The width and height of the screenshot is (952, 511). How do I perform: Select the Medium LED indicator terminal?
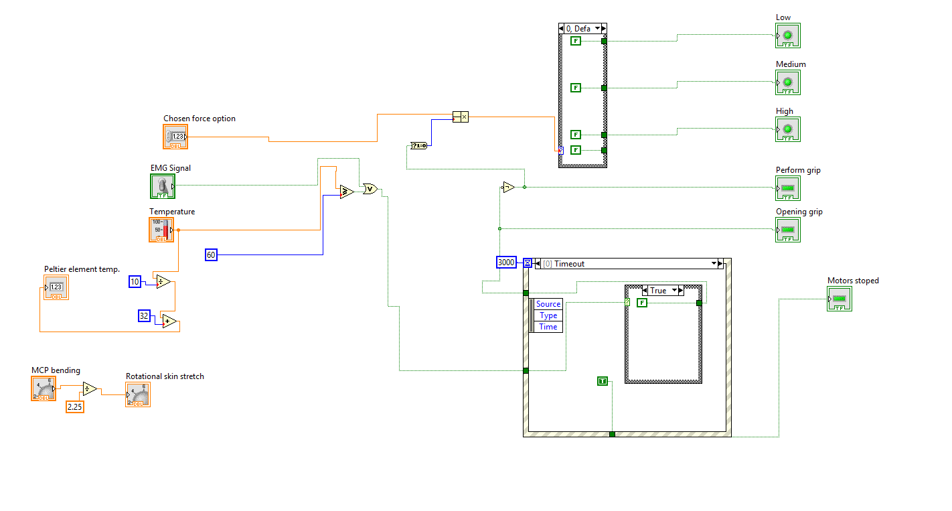coord(788,82)
